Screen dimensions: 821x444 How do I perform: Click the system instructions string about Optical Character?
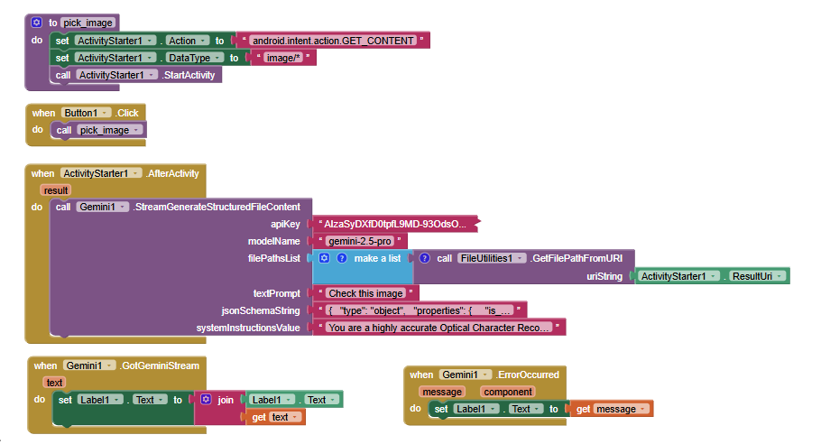438,328
